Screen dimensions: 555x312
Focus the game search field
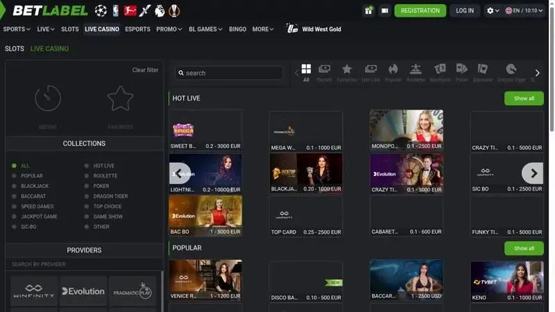tap(229, 73)
